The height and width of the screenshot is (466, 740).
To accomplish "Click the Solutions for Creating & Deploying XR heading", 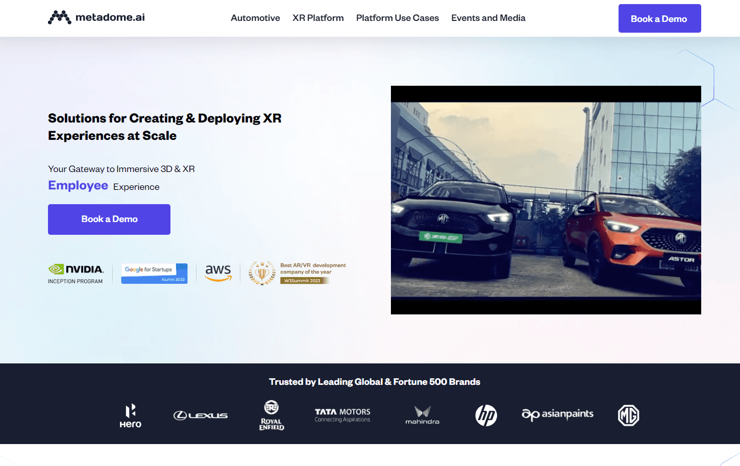I will pyautogui.click(x=165, y=127).
